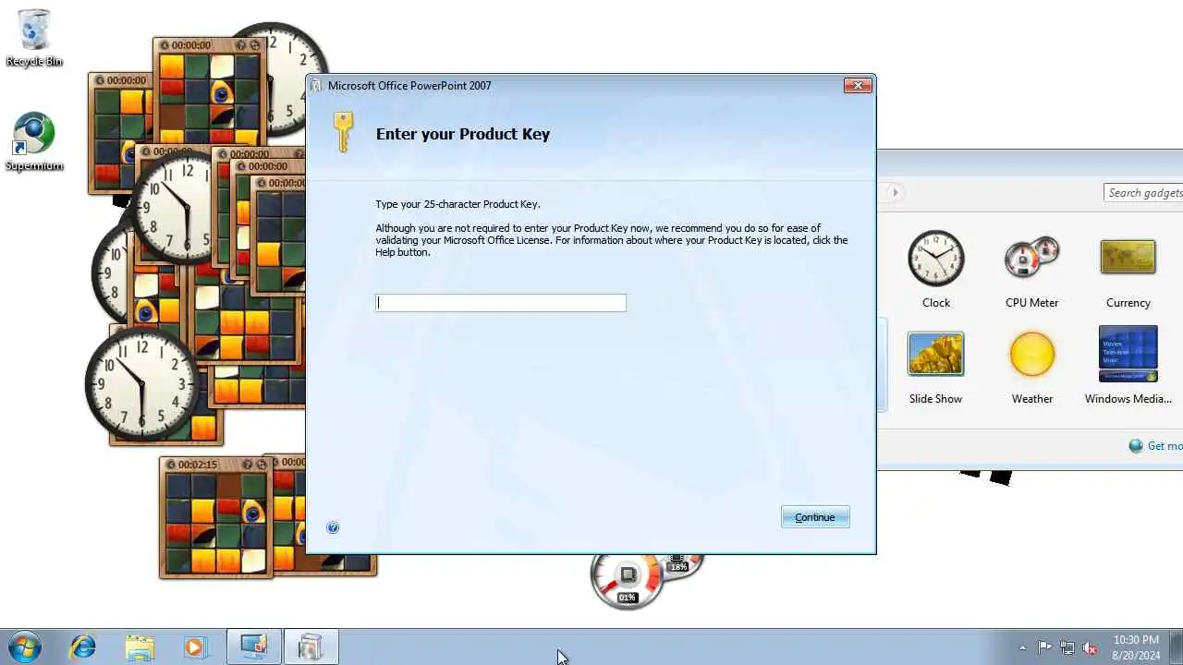The height and width of the screenshot is (665, 1183).
Task: Click the 'Enter your Product Key' heading
Action: [x=463, y=134]
